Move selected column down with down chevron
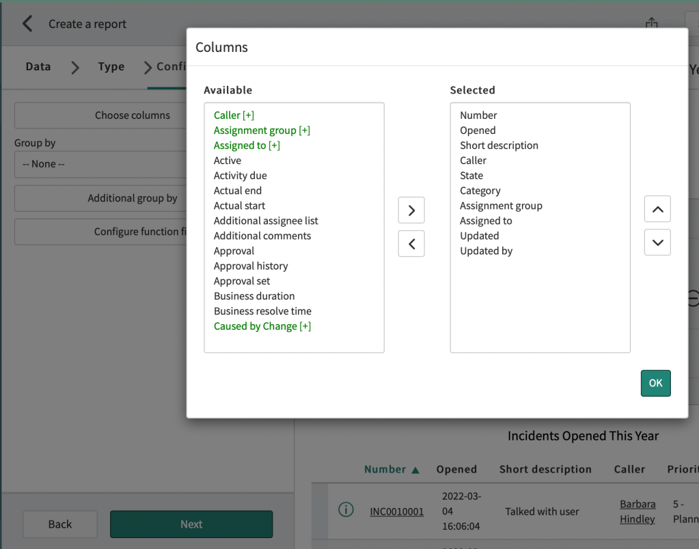 657,242
